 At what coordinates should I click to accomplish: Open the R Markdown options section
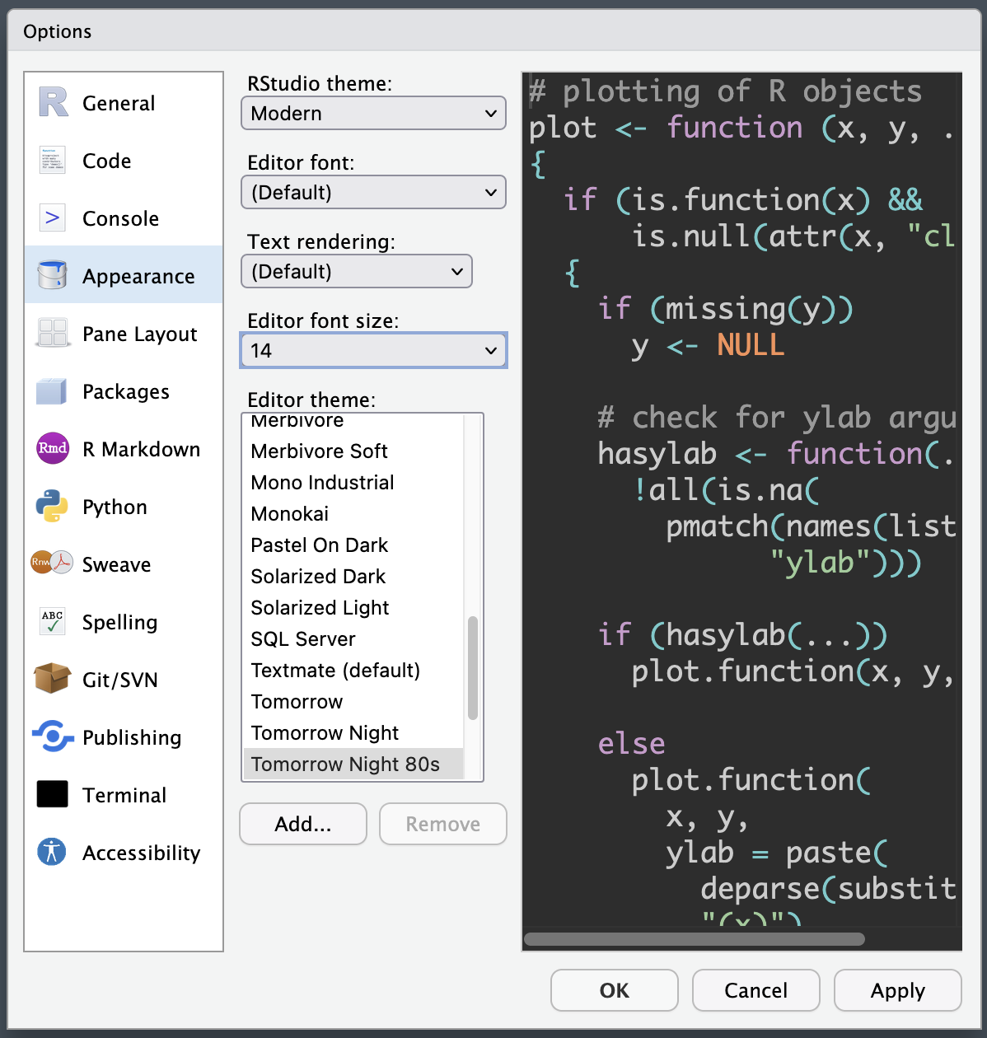click(x=124, y=449)
